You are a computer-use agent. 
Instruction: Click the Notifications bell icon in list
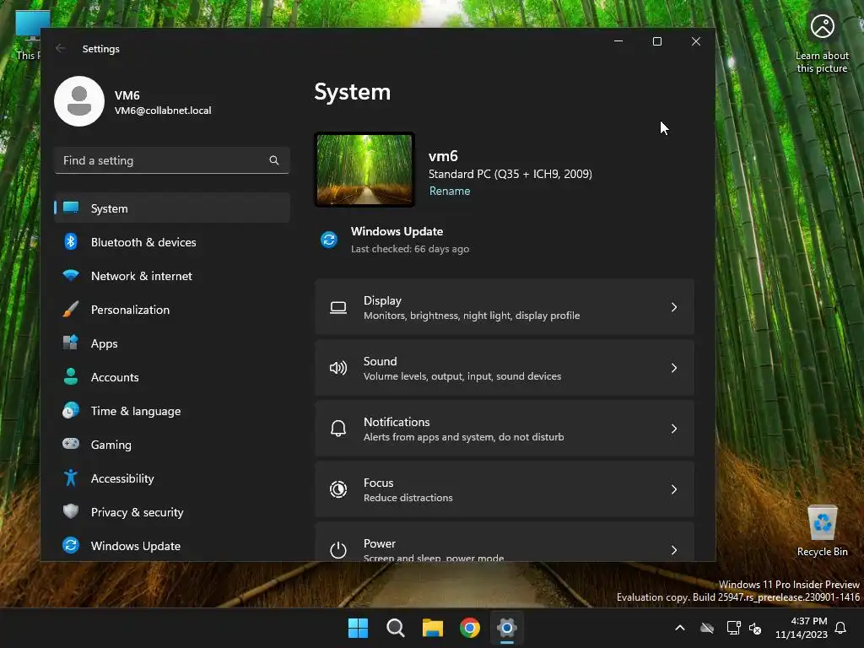tap(337, 429)
